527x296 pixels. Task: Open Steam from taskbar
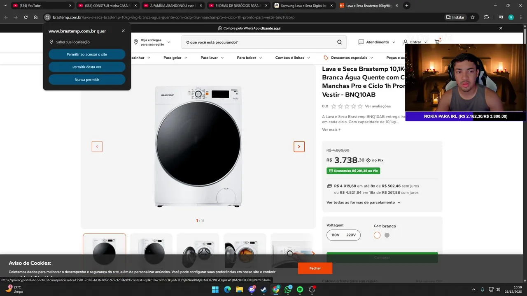pos(263,289)
